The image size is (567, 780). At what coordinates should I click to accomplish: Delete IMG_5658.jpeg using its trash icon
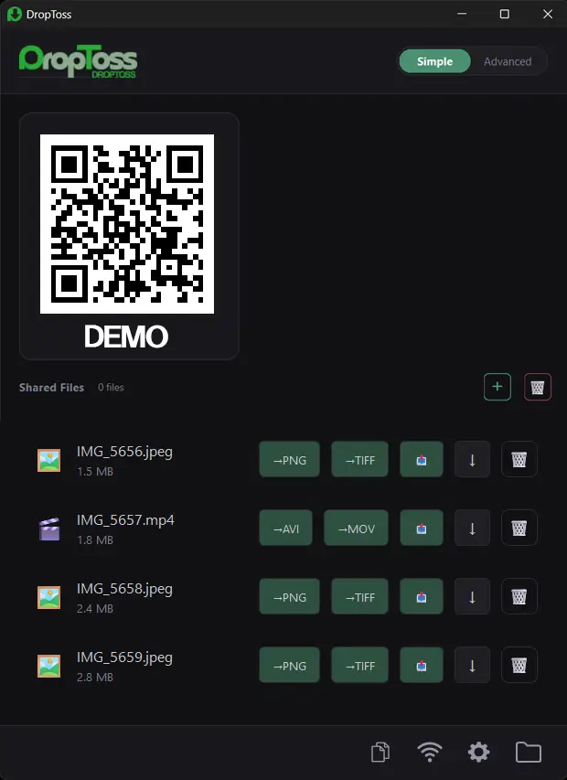pos(519,596)
